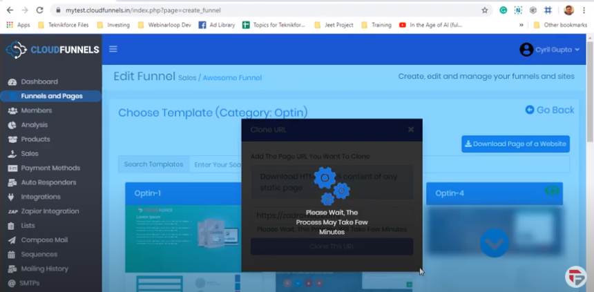Bookmark this page with the star icon
The width and height of the screenshot is (594, 292).
tap(485, 10)
